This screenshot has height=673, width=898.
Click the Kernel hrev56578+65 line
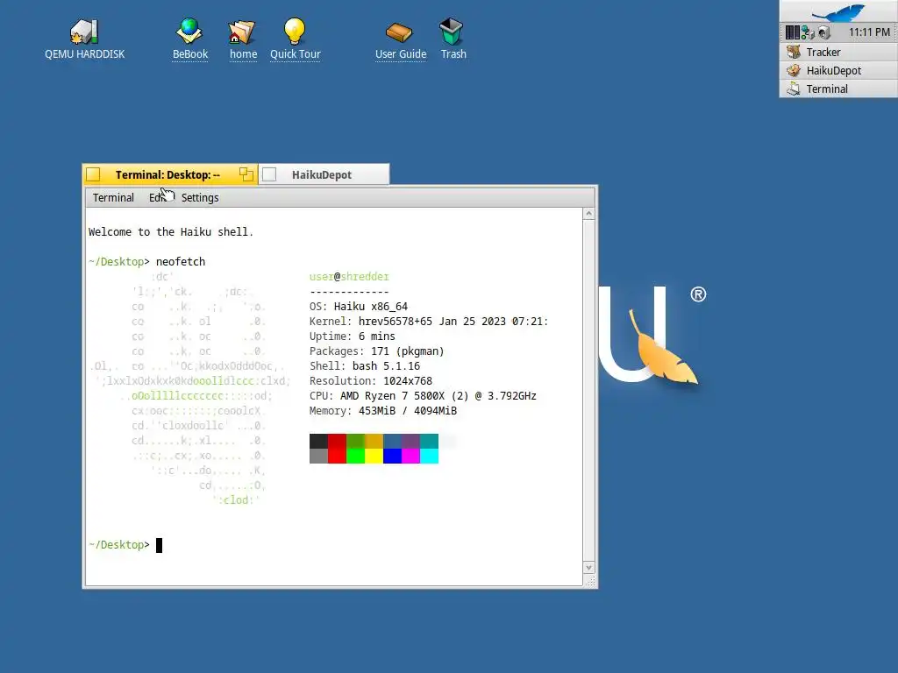428,321
